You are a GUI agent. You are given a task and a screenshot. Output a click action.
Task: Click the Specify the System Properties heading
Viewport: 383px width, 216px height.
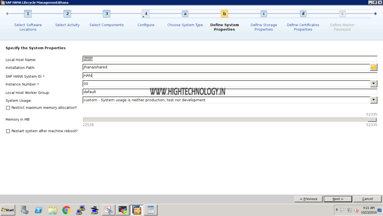[x=36, y=48]
